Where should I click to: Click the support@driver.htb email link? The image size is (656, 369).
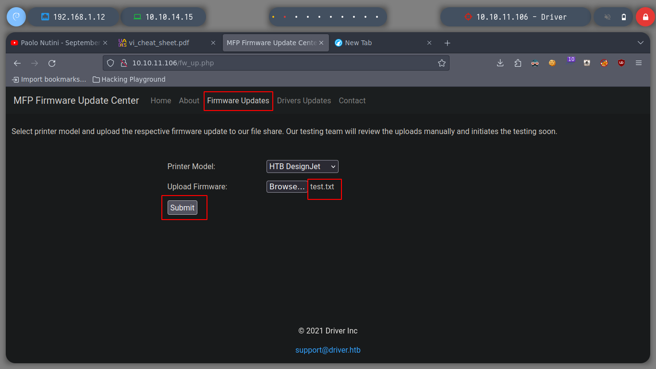tap(328, 350)
